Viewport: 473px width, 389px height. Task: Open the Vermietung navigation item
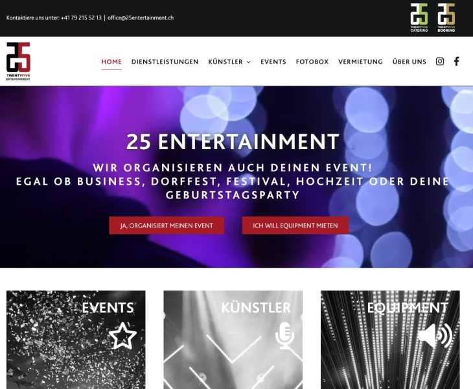pyautogui.click(x=360, y=62)
